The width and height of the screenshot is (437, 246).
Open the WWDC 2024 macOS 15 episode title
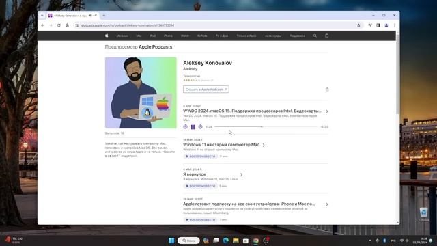point(252,111)
